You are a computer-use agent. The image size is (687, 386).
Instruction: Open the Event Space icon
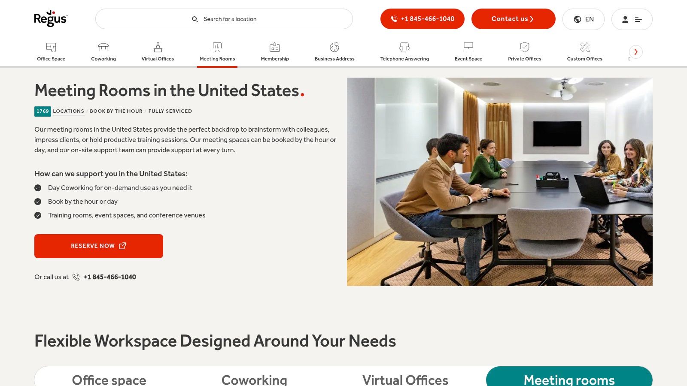point(468,47)
